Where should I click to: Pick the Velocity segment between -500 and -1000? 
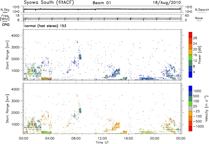[x=190, y=123]
